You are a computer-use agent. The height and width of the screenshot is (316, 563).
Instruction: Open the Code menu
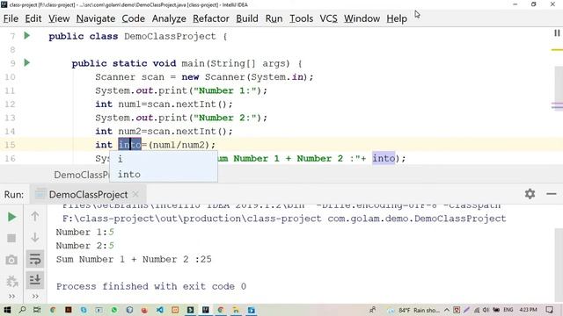point(133,18)
